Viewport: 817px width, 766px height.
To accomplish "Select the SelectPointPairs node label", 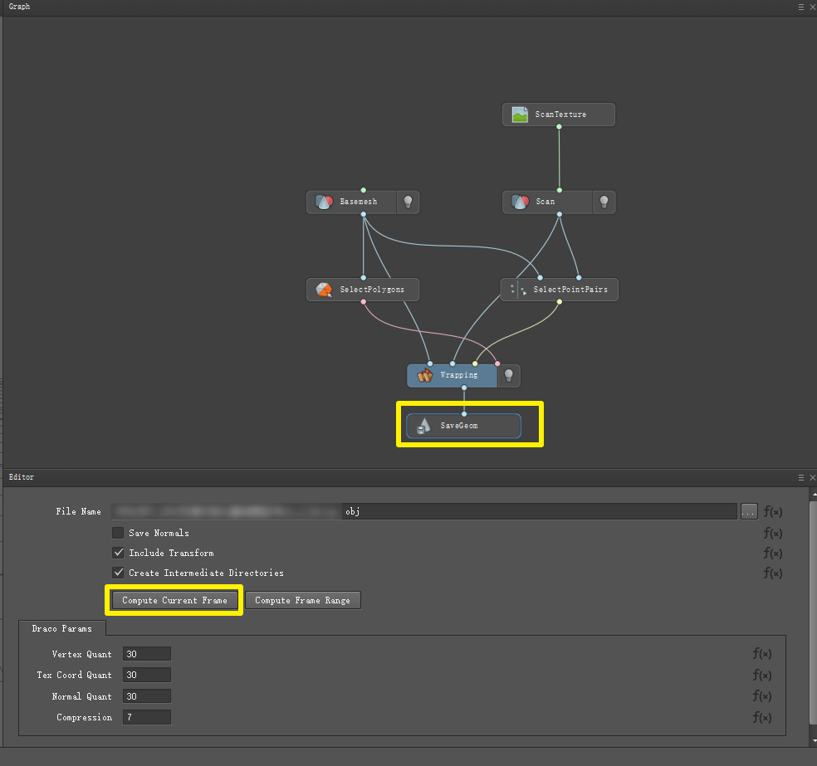I will point(570,290).
